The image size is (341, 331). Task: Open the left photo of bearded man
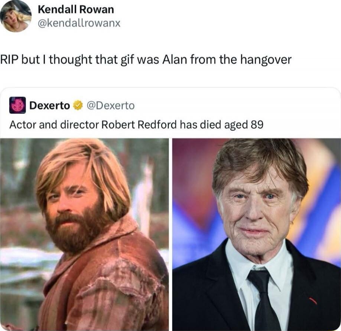[84, 234]
